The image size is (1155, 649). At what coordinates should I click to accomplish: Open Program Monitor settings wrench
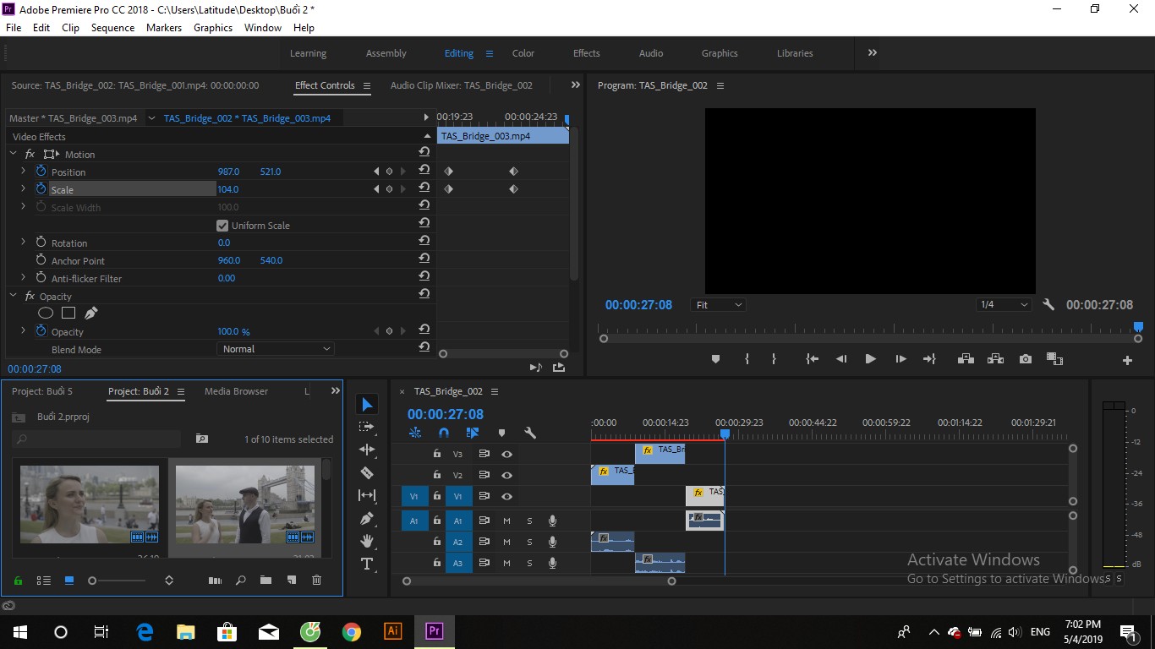click(x=1048, y=305)
